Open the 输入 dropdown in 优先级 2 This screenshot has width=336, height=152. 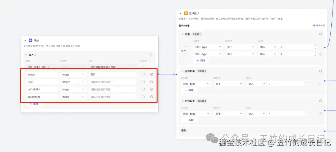tap(256, 84)
